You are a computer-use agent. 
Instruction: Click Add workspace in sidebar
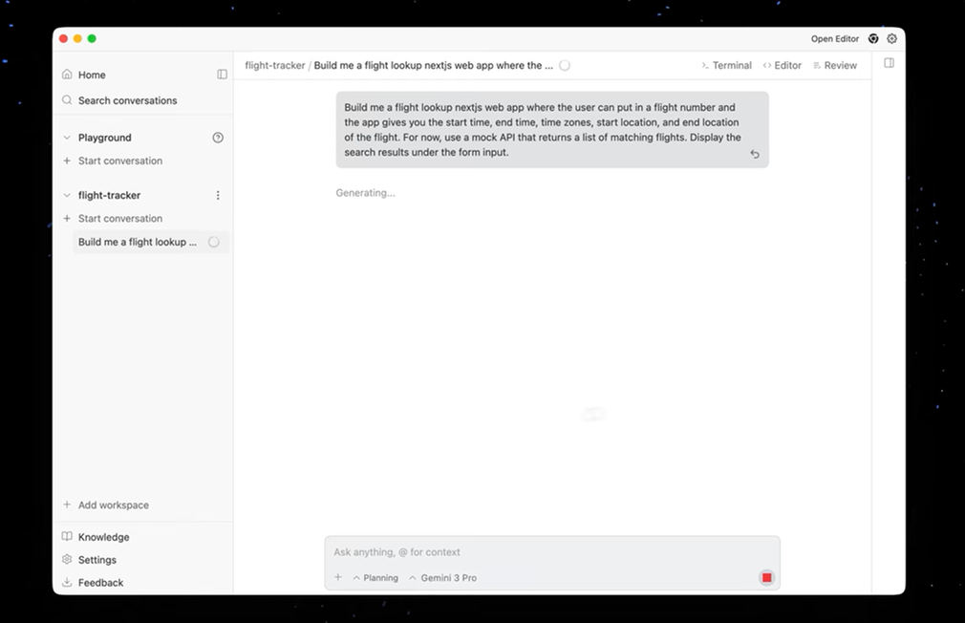(113, 505)
